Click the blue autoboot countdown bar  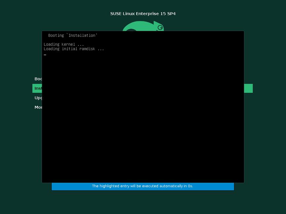143,186
